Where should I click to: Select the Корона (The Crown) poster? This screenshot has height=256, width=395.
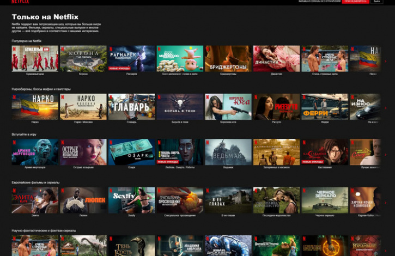pyautogui.click(x=83, y=59)
